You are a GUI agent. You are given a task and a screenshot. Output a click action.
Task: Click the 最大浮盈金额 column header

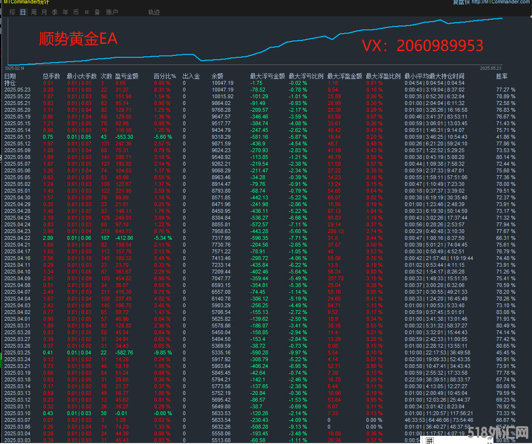coord(345,76)
